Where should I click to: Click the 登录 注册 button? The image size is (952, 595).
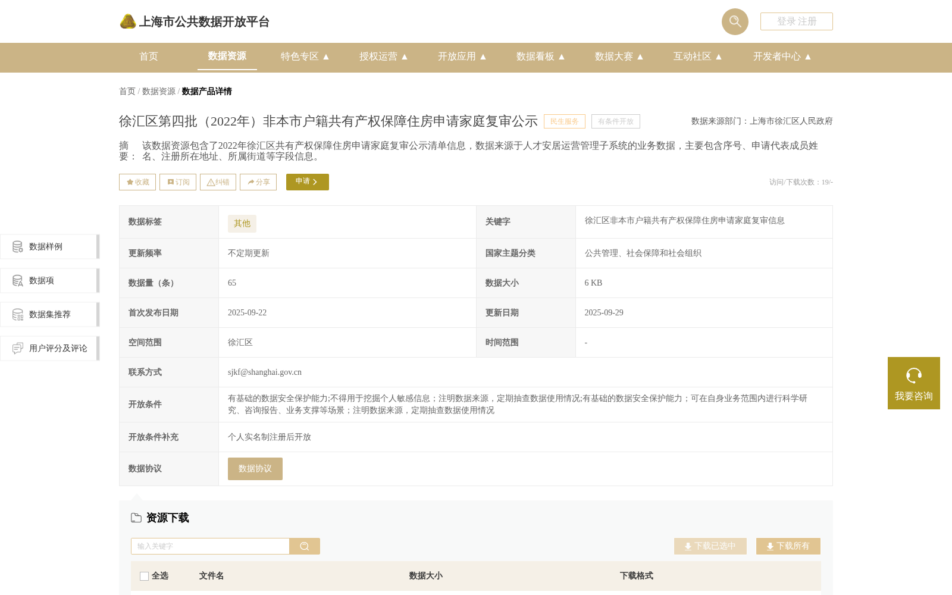[x=797, y=21]
